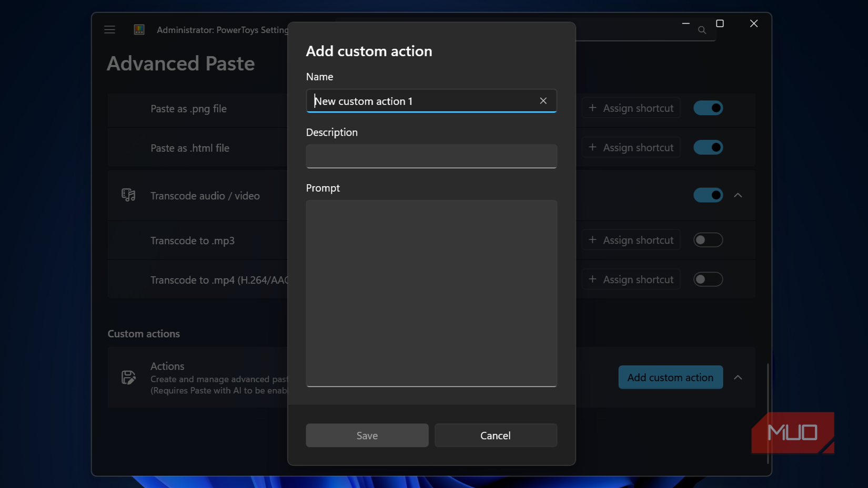The image size is (868, 488).
Task: Close the PowerToys Settings window
Action: 754,24
